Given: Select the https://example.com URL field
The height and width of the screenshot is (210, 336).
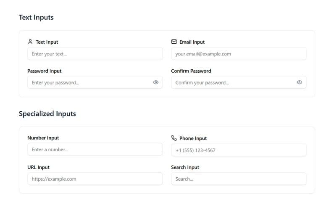Looking at the screenshot, I should coord(95,179).
